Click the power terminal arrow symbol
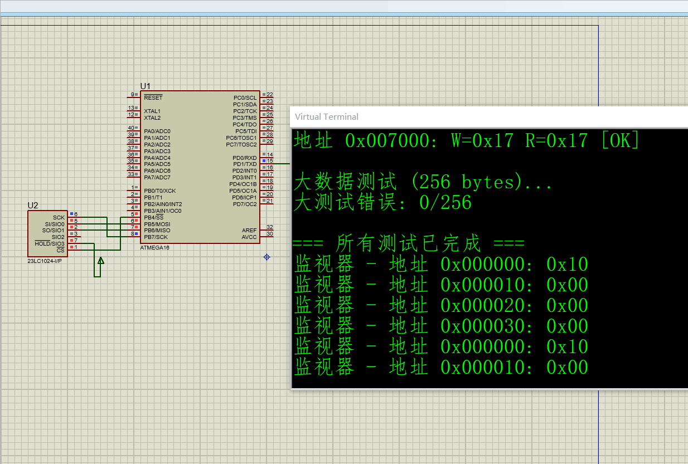688x464 pixels. [x=100, y=260]
